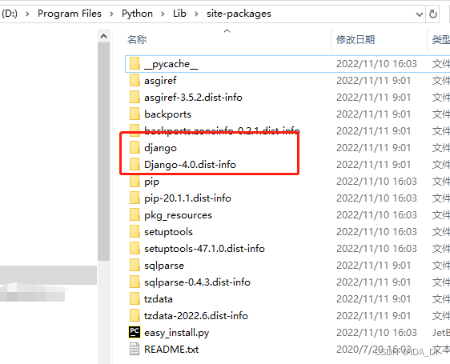Navigate to Program Files in breadcrumb
This screenshot has height=364, width=450.
point(70,14)
